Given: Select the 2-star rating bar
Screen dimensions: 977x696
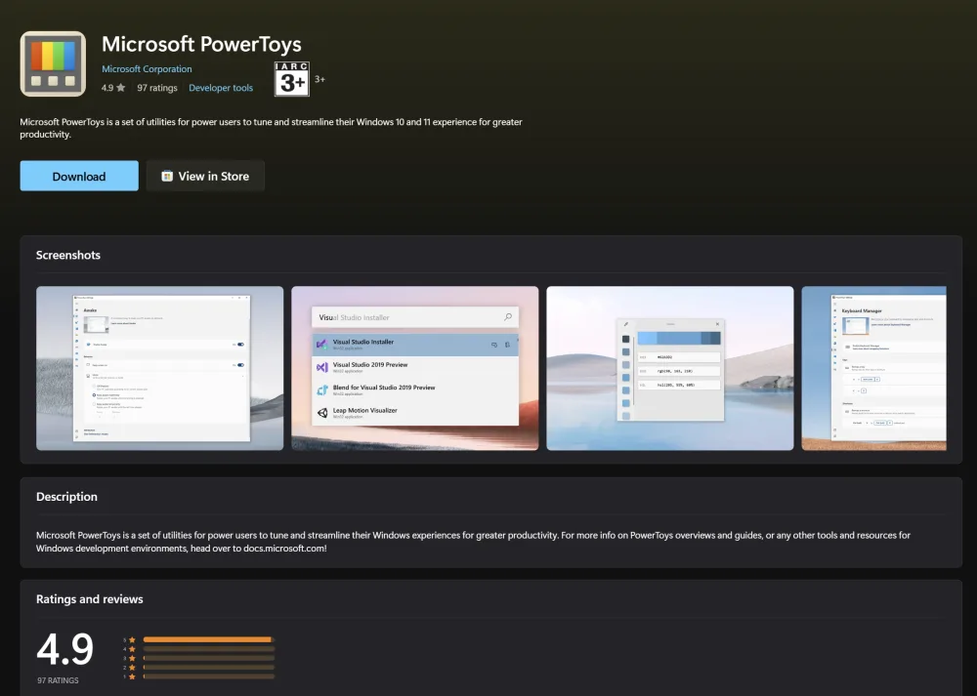Looking at the screenshot, I should pyautogui.click(x=209, y=668).
